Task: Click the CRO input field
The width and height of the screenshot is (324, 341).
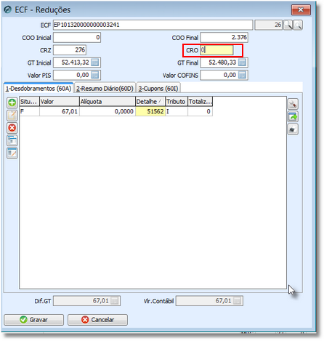Action: [216, 50]
